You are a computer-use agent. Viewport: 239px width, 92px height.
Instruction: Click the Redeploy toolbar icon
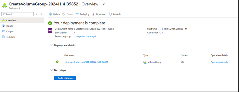click(x=77, y=14)
